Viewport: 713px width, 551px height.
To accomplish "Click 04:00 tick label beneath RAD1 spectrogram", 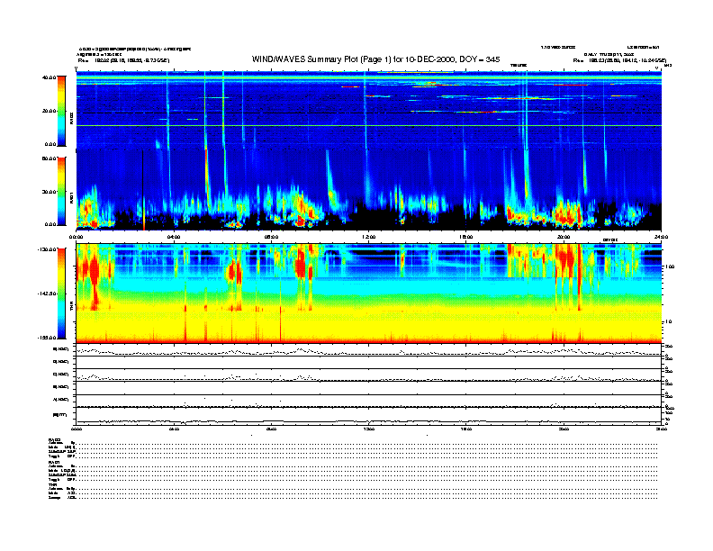I will [174, 237].
